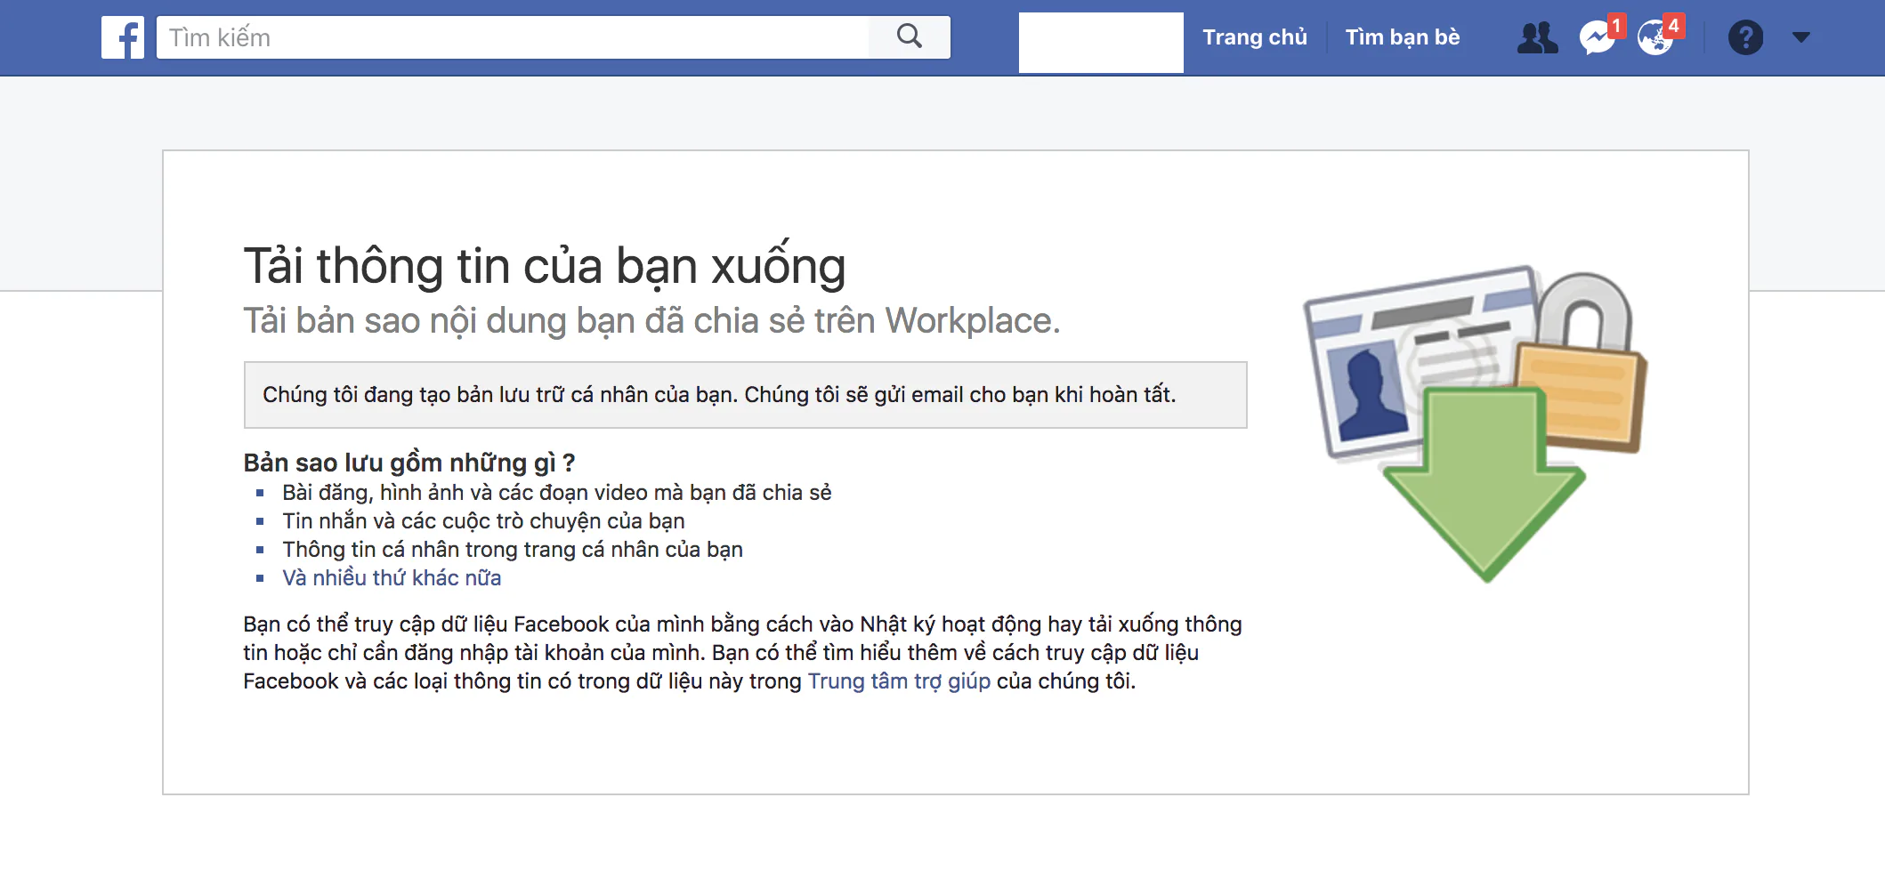Click 'Tin nhắn và các cuộc trò chuyện của bạn'
This screenshot has width=1885, height=870.
[x=483, y=521]
